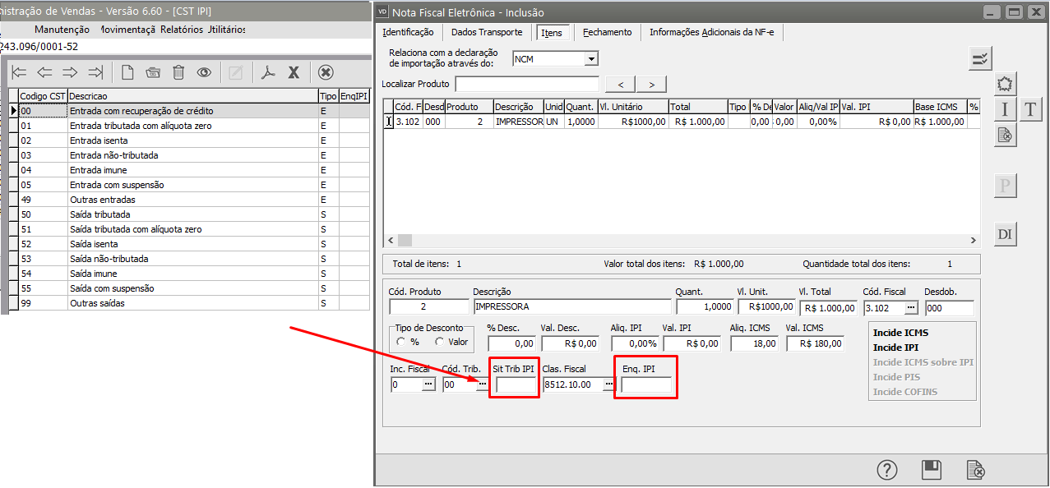Click the eye icon to view record
The width and height of the screenshot is (1050, 488).
click(x=204, y=72)
